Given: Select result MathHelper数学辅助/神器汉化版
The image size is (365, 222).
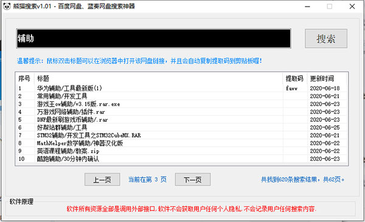Looking at the screenshot, I should 80,143.
